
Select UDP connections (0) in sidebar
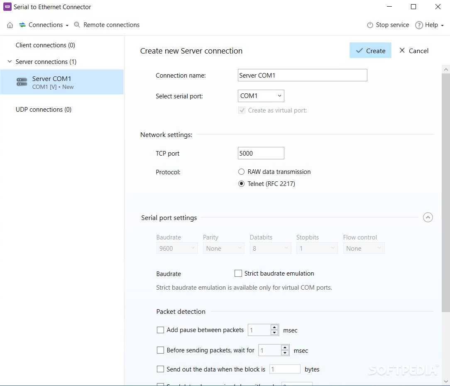pos(44,109)
